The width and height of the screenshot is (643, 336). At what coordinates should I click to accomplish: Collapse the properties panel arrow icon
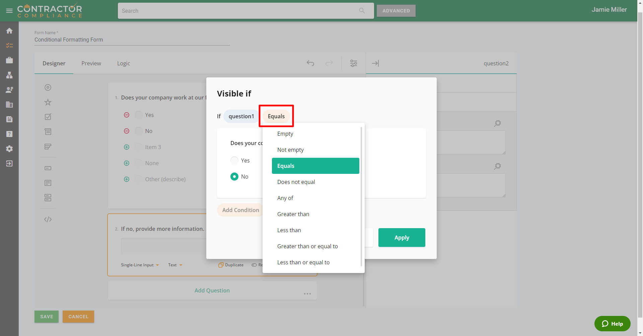pyautogui.click(x=375, y=63)
